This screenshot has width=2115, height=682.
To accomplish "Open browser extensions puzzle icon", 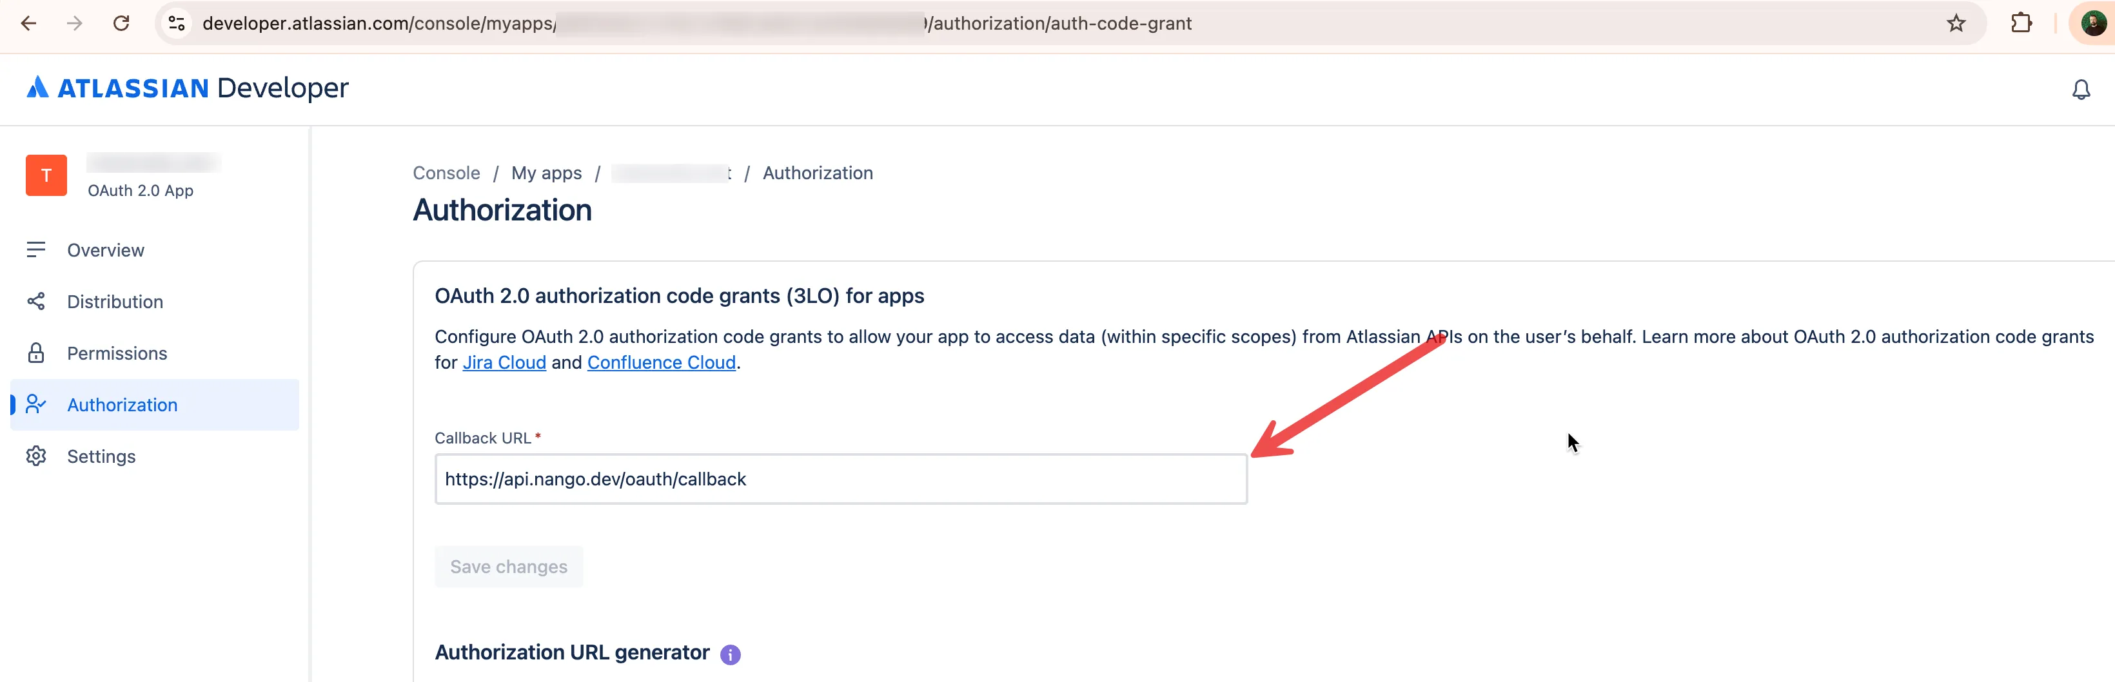I will pyautogui.click(x=2022, y=23).
